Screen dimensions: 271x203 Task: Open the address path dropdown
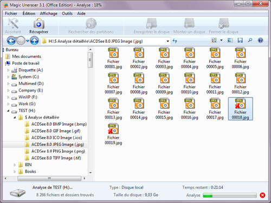point(167,41)
